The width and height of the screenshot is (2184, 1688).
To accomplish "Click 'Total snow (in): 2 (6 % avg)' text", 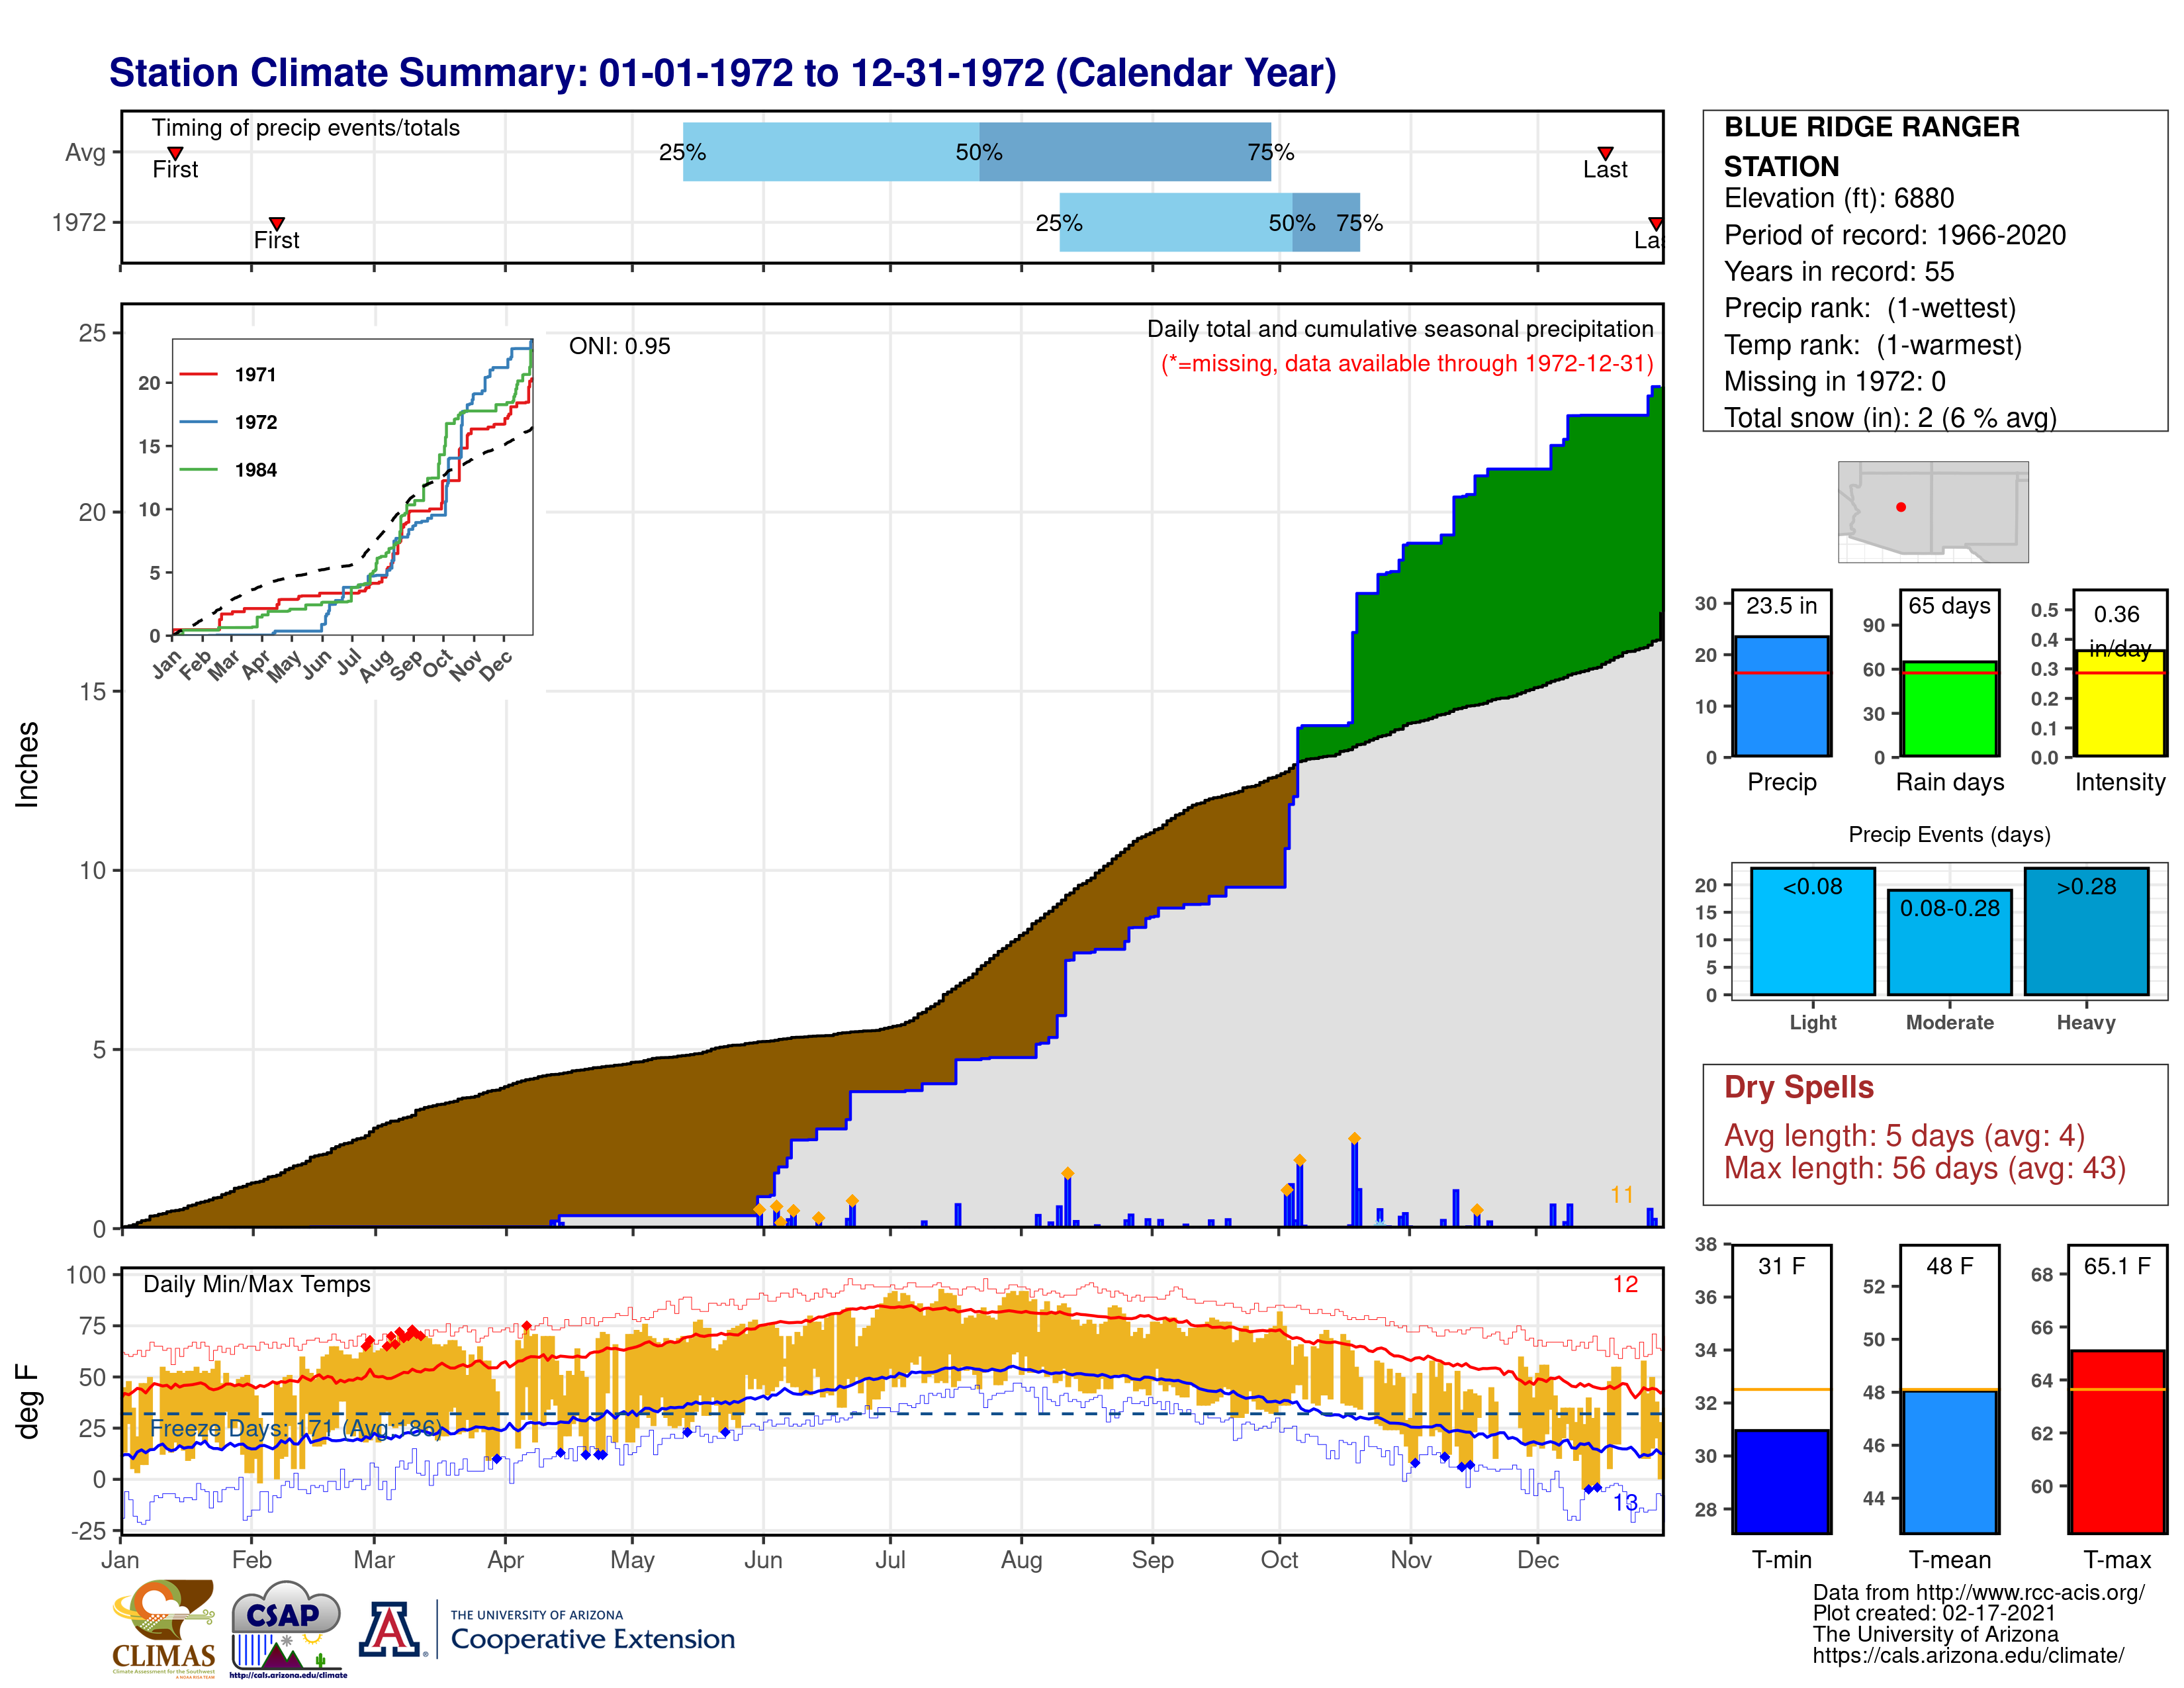I will 1890,417.
